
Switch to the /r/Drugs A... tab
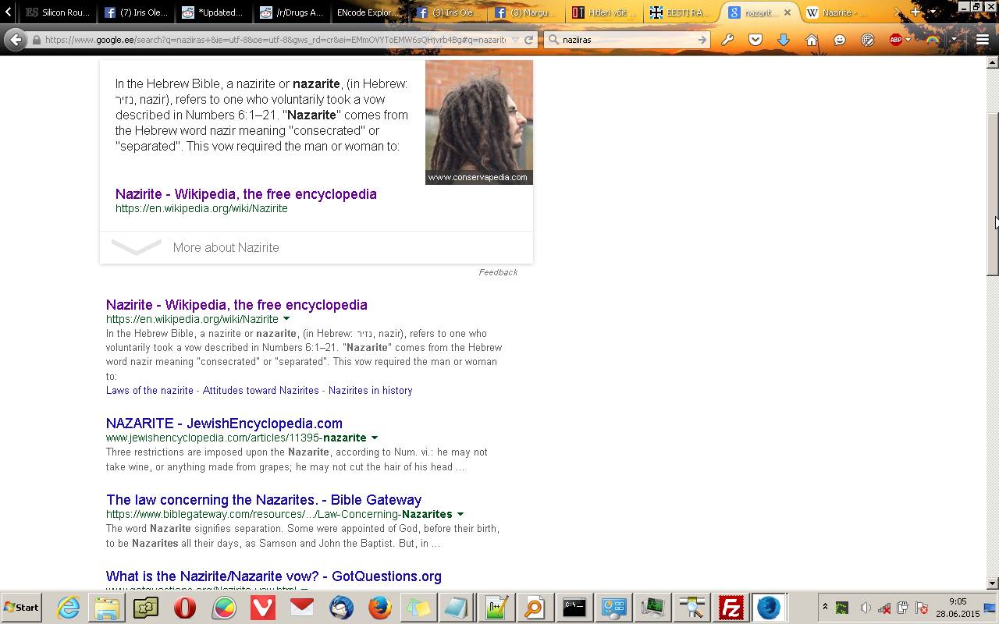[290, 12]
